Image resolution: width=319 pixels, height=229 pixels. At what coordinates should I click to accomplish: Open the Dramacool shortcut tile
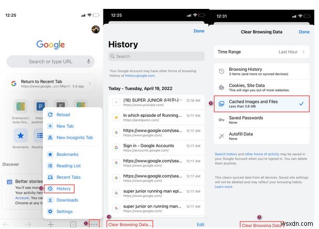tap(20, 106)
